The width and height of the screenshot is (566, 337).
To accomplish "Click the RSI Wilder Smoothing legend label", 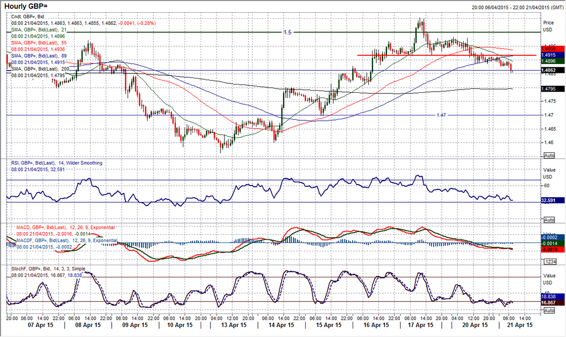I will pos(57,163).
